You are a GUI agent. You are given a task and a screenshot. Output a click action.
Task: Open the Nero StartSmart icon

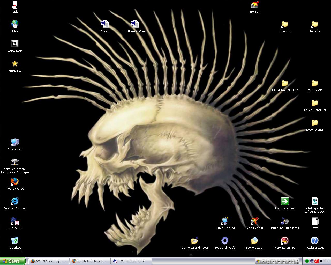[284, 241]
